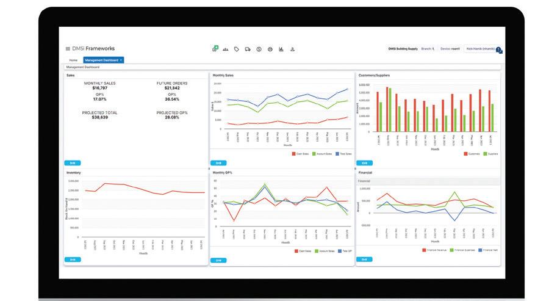This screenshot has height=301, width=560.
Task: Select the Management Dashboard tab
Action: pos(101,60)
